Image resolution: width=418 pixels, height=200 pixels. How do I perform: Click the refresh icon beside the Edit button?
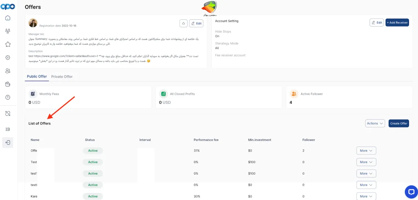(184, 23)
